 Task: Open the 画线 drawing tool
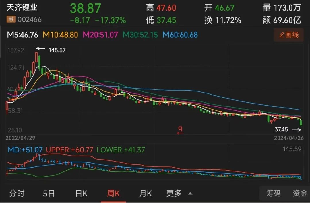click(x=288, y=35)
